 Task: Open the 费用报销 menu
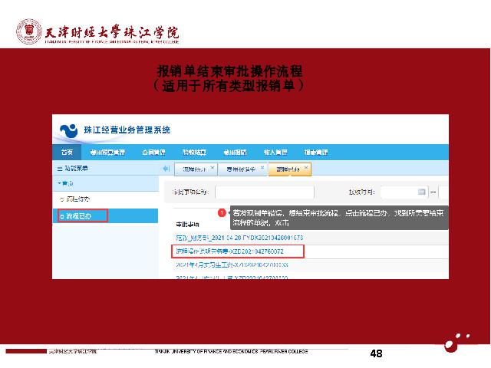[236, 153]
